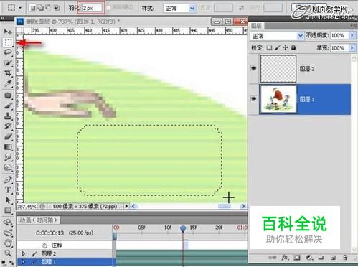Open the 填充 fill slider arrow
Image resolution: width=358 pixels, height=267 pixels.
coord(352,47)
